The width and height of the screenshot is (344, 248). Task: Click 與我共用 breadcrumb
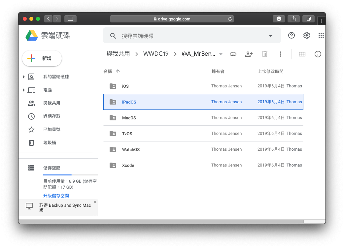click(118, 54)
